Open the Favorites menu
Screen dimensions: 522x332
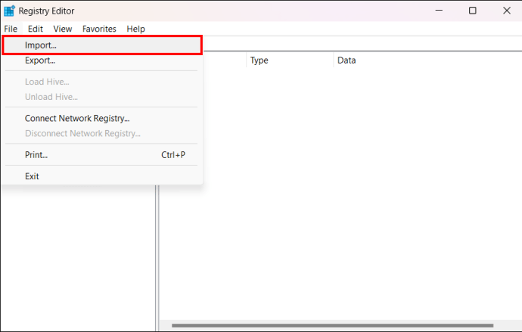(x=99, y=29)
